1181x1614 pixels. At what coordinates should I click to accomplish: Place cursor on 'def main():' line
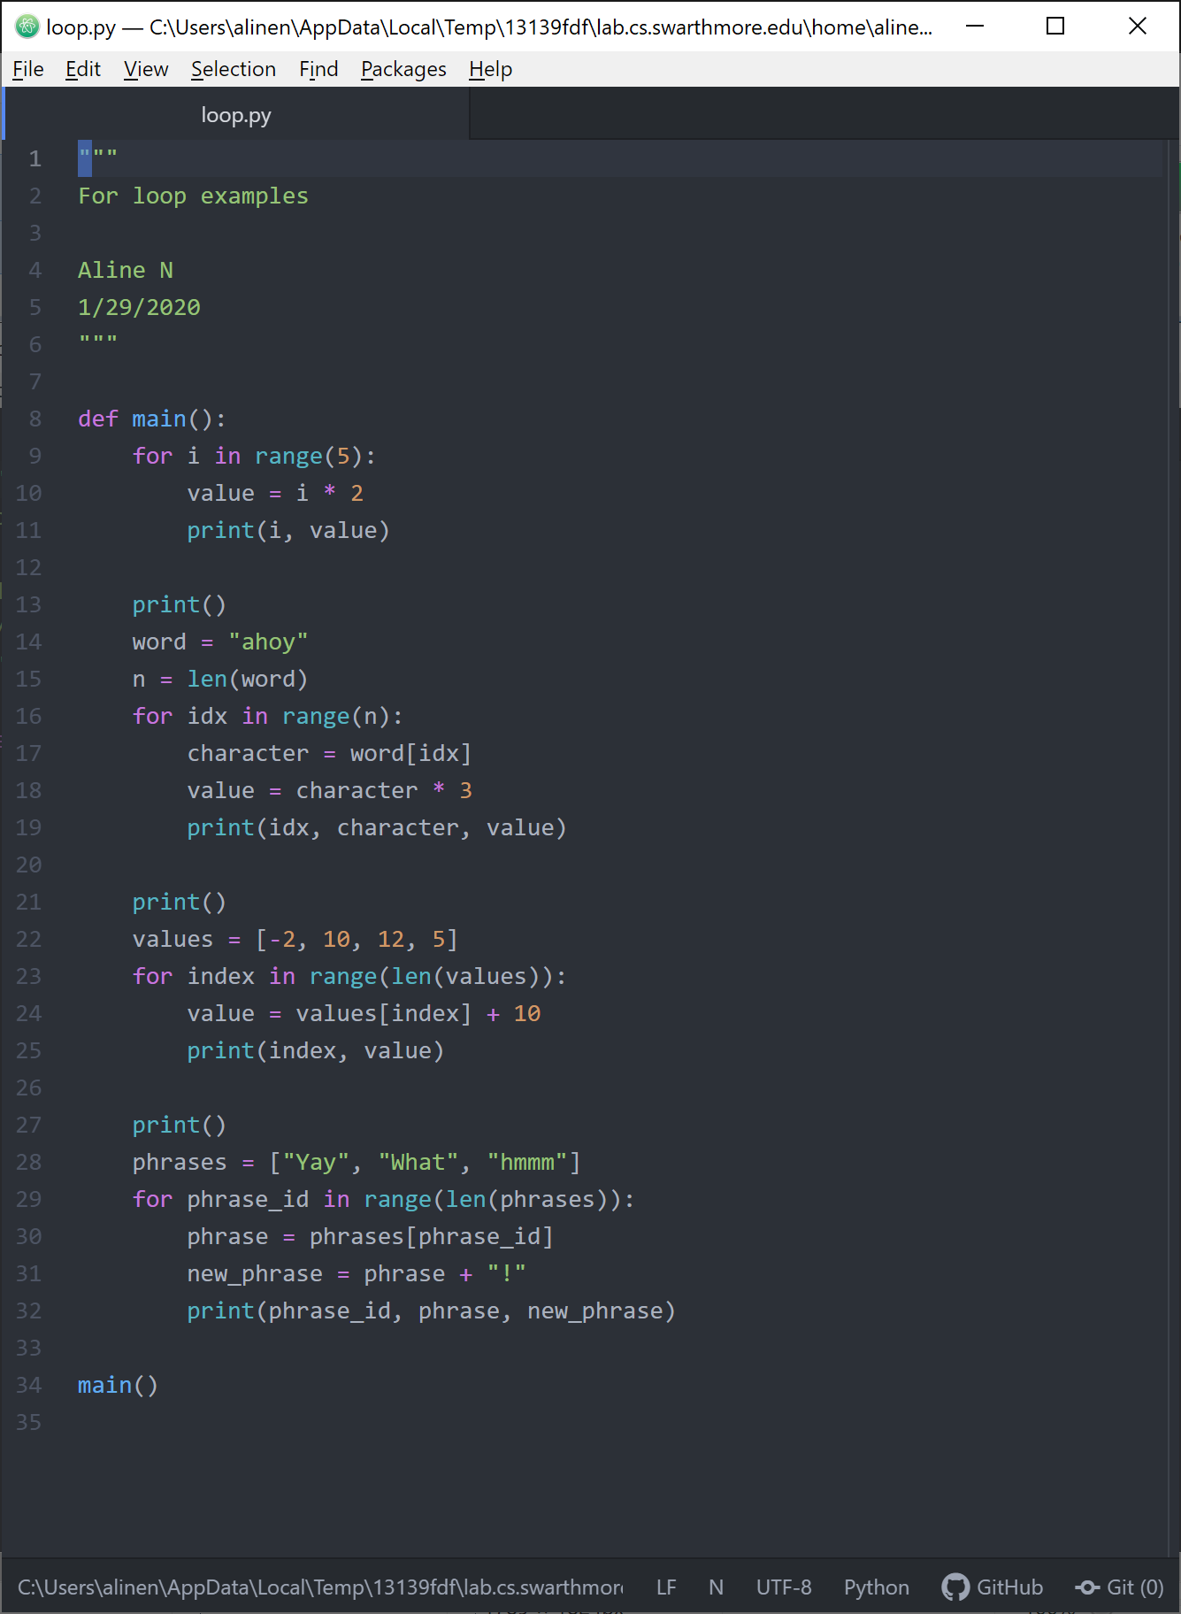pyautogui.click(x=152, y=419)
